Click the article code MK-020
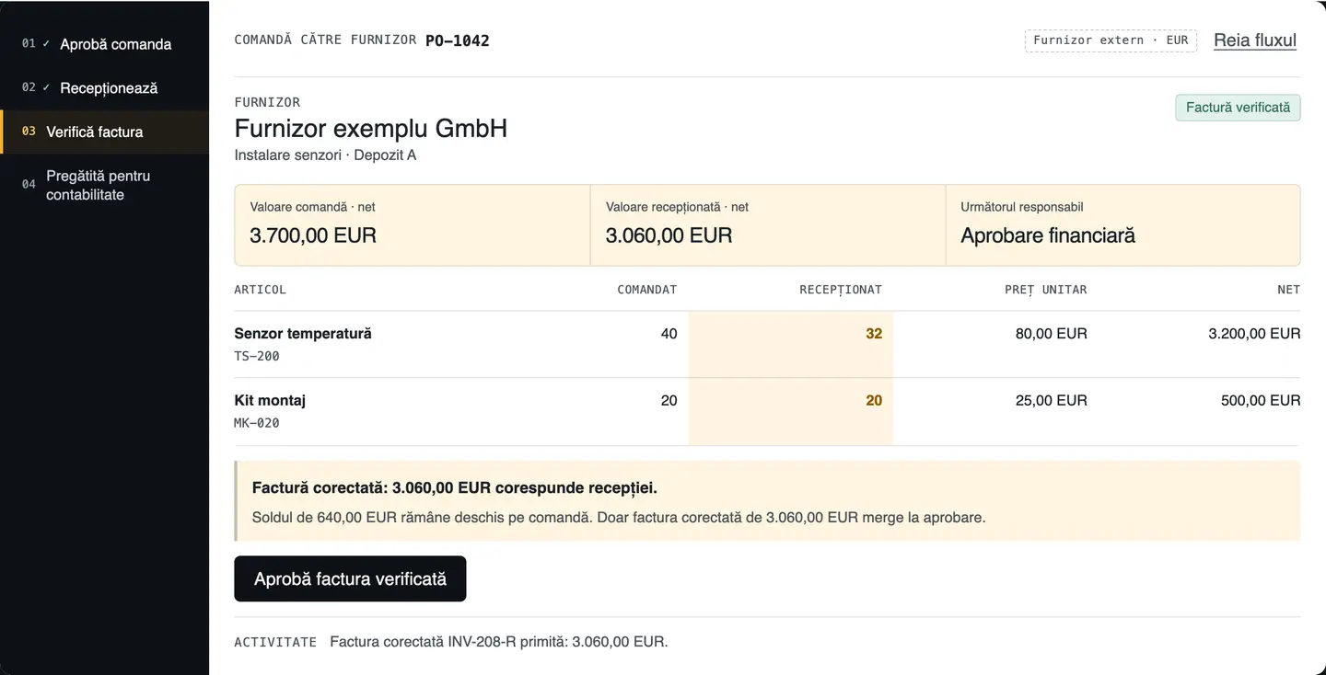The height and width of the screenshot is (675, 1326). pyautogui.click(x=257, y=423)
